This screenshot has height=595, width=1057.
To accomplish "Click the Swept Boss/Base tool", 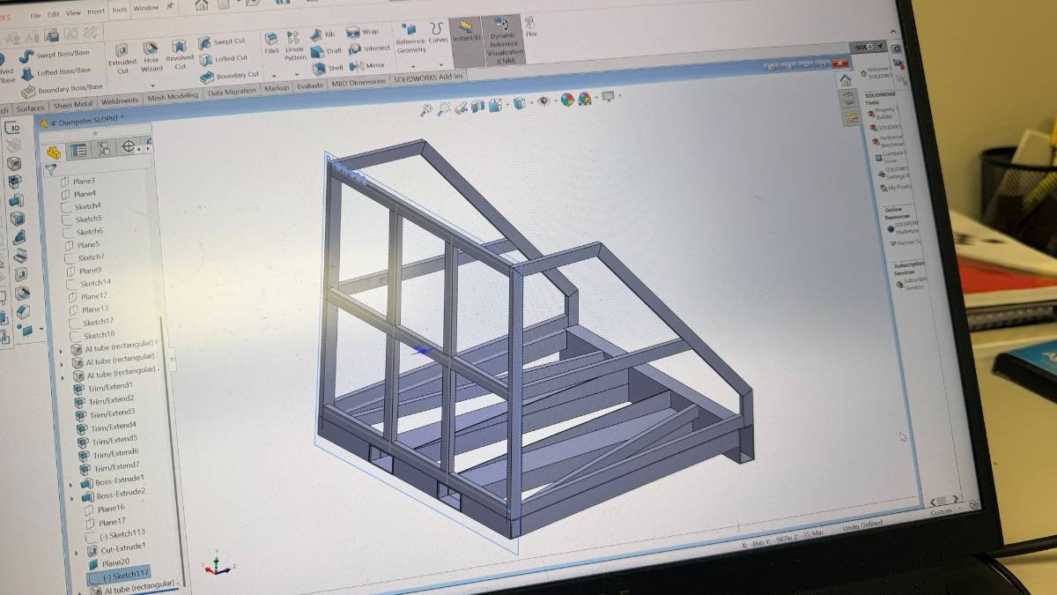I will (x=55, y=55).
